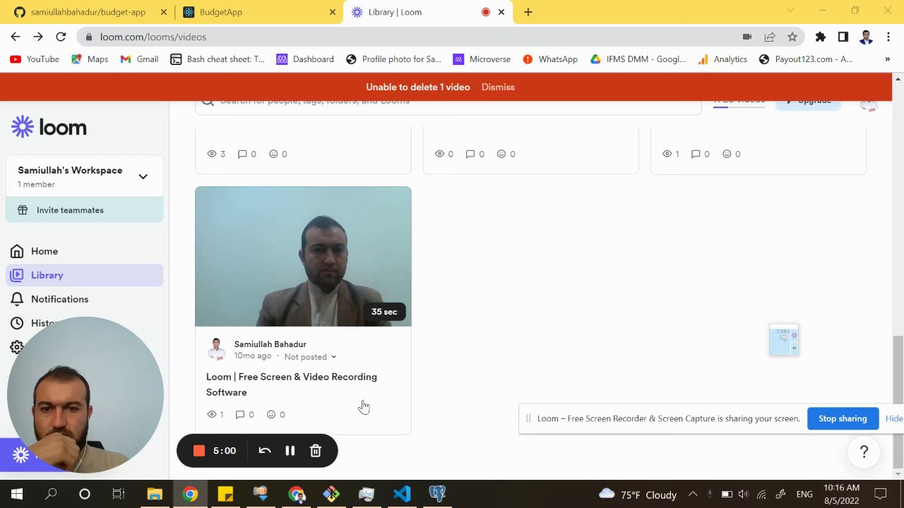The image size is (904, 508).
Task: Click the address bar URL
Action: pyautogui.click(x=153, y=37)
